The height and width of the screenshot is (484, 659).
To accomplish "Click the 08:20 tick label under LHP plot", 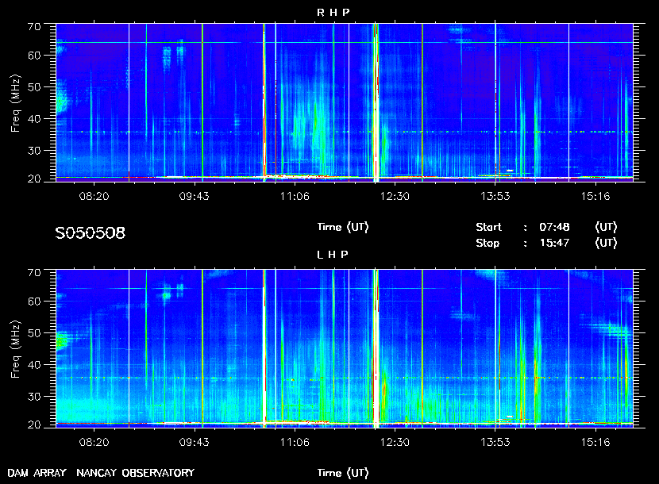I will 94,442.
